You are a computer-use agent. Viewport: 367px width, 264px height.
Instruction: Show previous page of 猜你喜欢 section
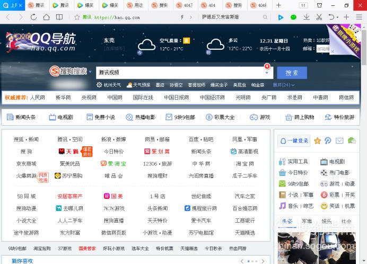pos(242,261)
